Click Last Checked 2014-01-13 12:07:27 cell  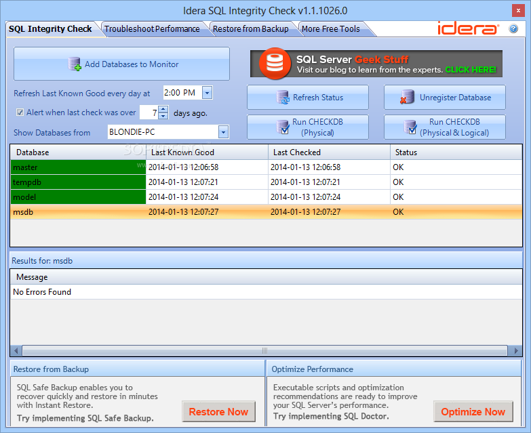tap(329, 212)
